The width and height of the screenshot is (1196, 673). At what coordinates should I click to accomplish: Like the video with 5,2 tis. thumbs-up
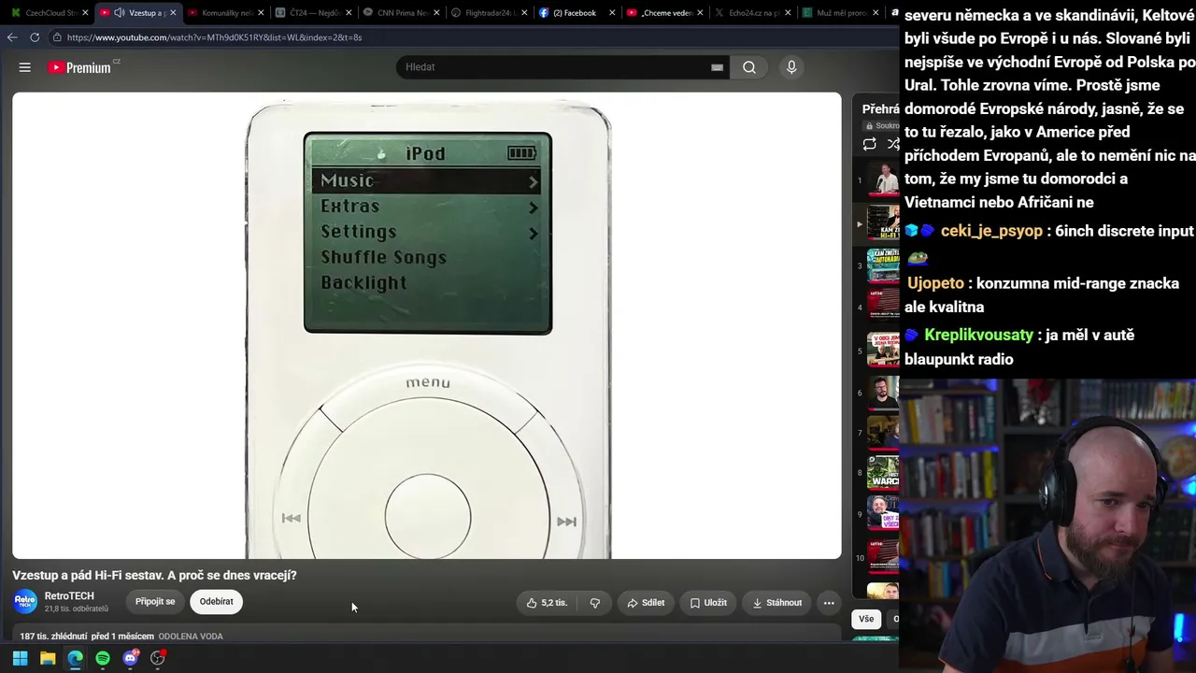coord(547,603)
